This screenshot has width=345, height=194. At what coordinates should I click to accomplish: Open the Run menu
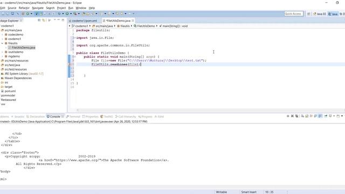click(71, 8)
